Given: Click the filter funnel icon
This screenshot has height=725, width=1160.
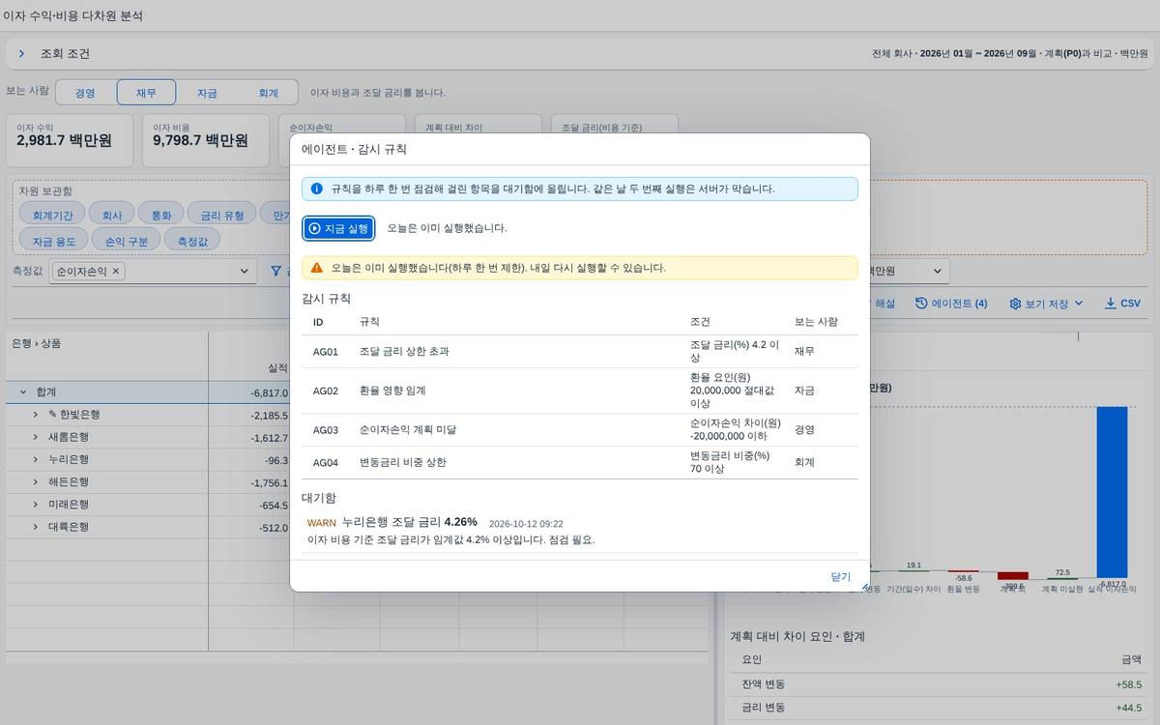Looking at the screenshot, I should point(275,272).
